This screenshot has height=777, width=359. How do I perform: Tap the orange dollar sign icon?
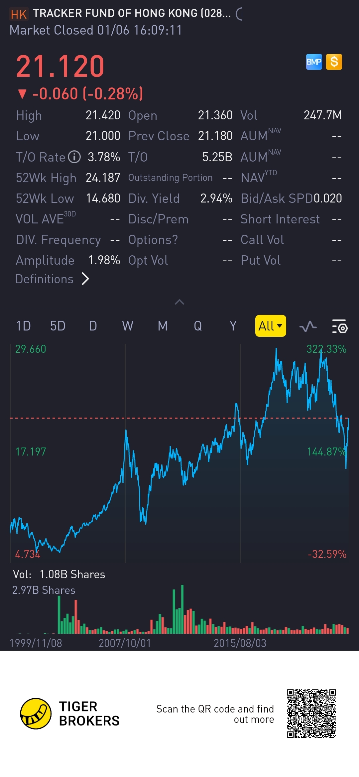pos(334,62)
